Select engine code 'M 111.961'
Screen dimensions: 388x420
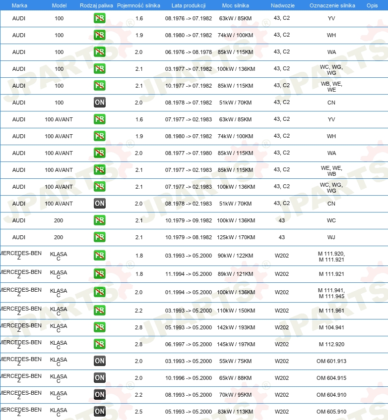pos(331,311)
